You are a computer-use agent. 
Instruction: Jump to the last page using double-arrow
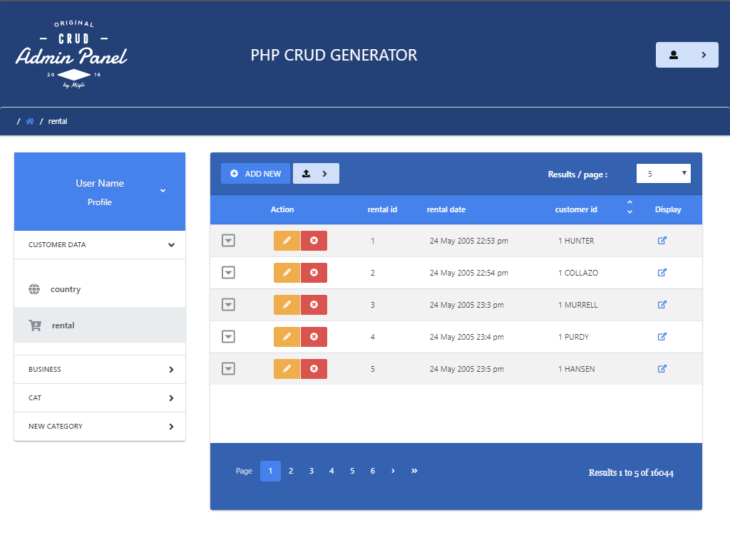pyautogui.click(x=414, y=471)
